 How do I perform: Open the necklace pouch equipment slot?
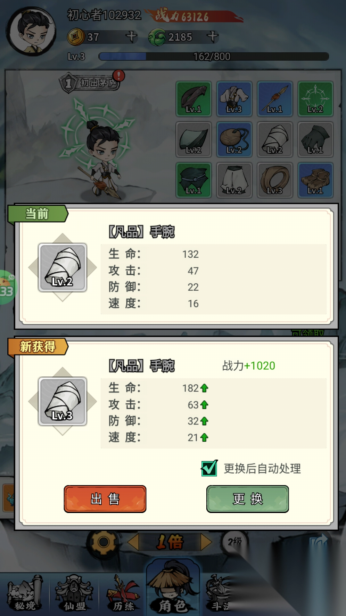[x=234, y=140]
